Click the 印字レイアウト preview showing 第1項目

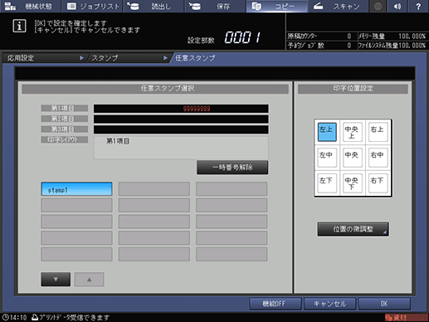click(181, 147)
